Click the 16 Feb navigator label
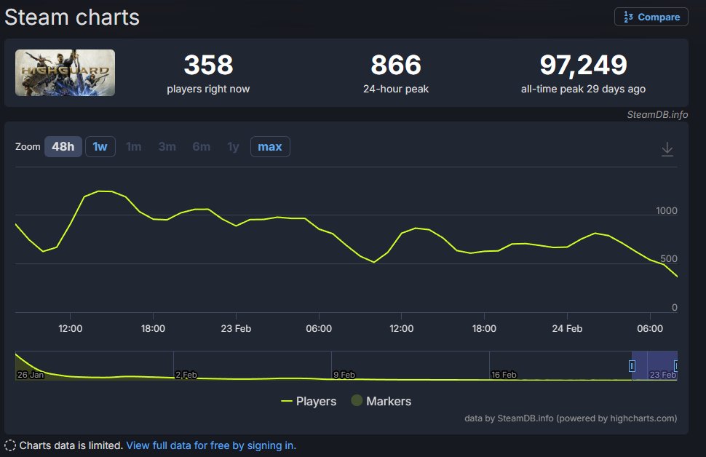Screen dimensions: 706x457 pos(504,375)
